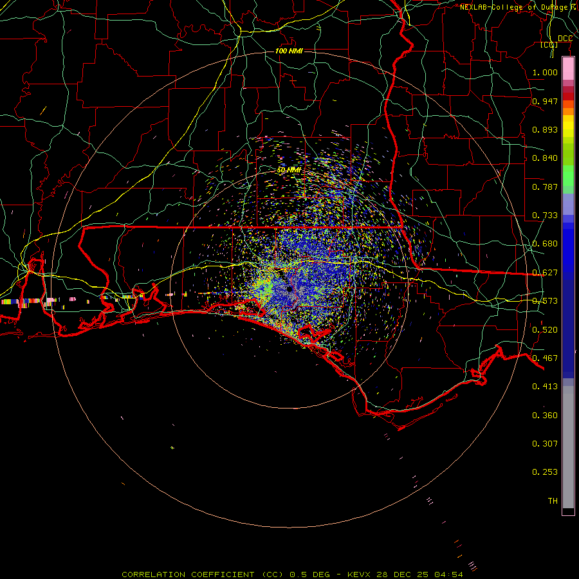Pick the orange color bar segment
Image resolution: width=579 pixels, height=579 pixels.
pos(568,111)
